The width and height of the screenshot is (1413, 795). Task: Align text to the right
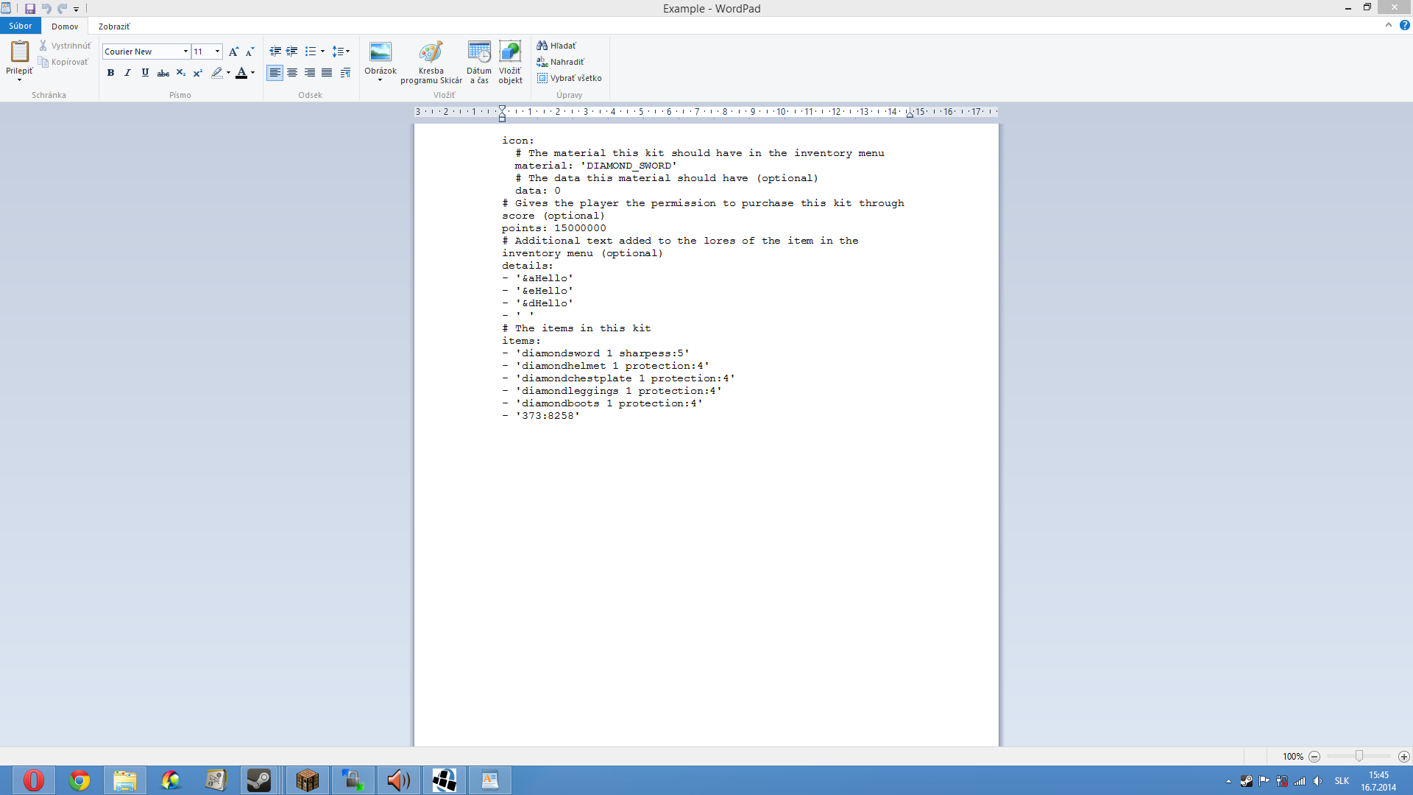310,73
